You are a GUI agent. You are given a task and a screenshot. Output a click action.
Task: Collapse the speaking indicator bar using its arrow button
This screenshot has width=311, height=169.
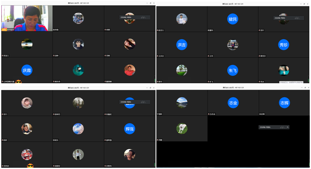click(288, 127)
